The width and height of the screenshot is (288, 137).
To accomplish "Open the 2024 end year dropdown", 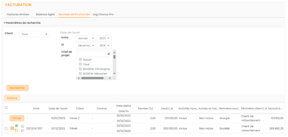I will click(104, 45).
